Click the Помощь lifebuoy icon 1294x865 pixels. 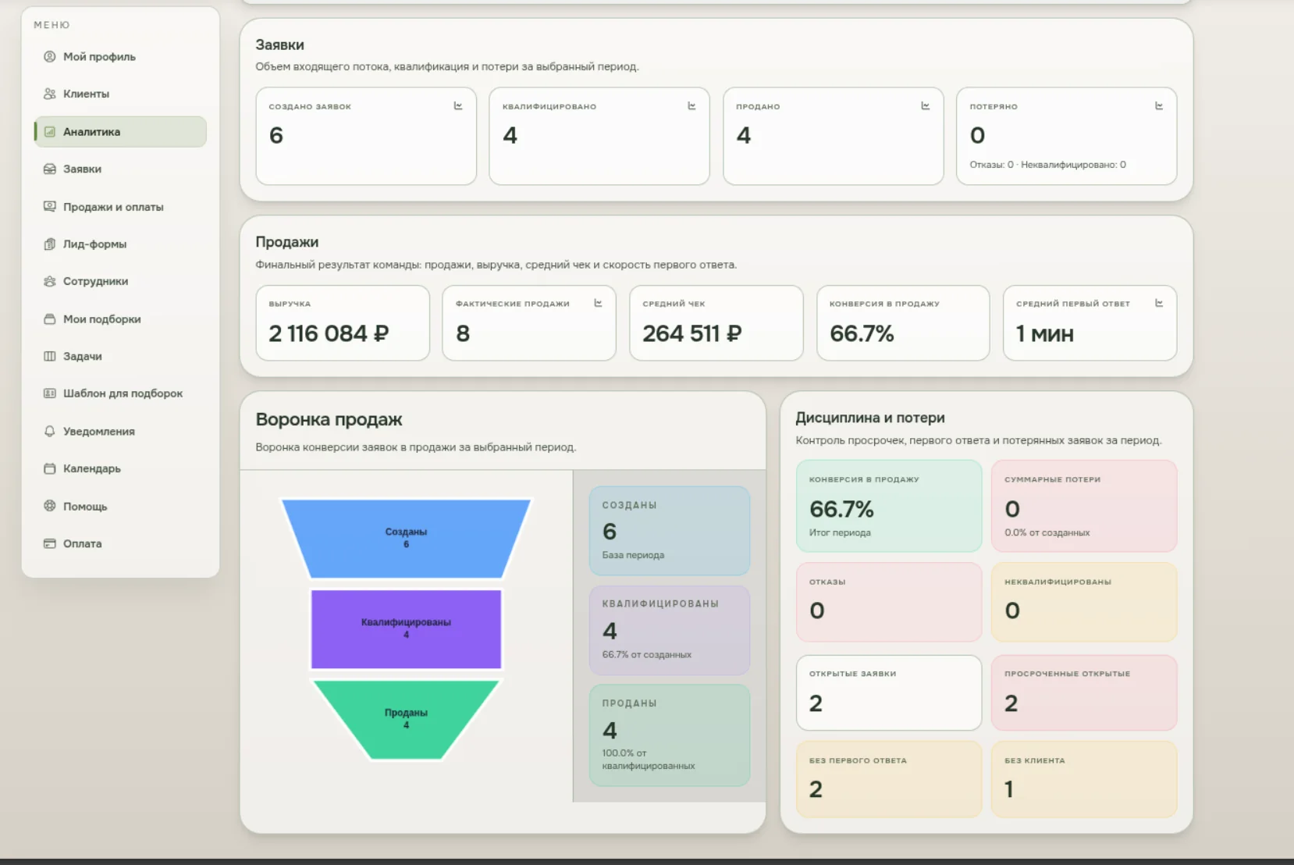pyautogui.click(x=50, y=506)
